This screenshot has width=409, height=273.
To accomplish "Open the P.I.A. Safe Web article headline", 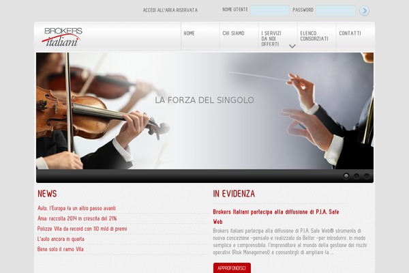I will [276, 216].
